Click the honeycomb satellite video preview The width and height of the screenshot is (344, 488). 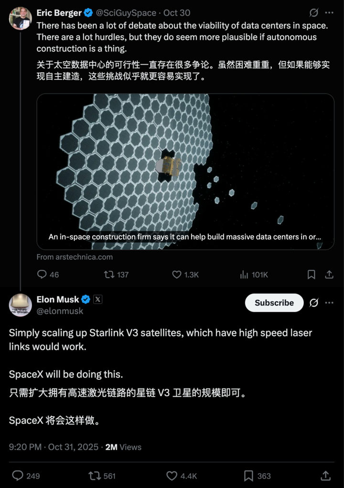185,167
